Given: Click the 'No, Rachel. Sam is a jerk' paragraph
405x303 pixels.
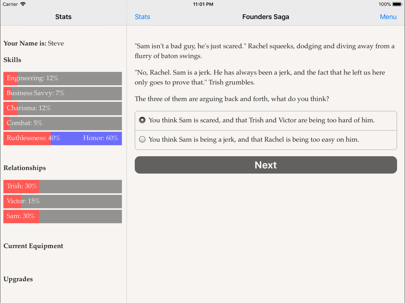Looking at the screenshot, I should 260,77.
